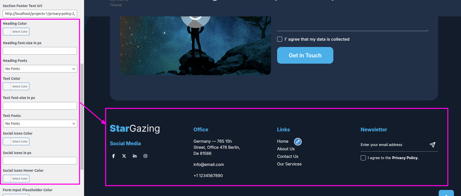Click the stargazer night-sky image
Viewport: 461px width, 196px height.
click(195, 46)
